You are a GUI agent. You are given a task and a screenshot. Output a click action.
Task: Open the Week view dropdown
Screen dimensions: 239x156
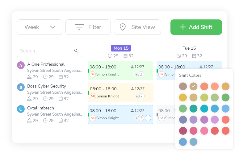point(40,27)
